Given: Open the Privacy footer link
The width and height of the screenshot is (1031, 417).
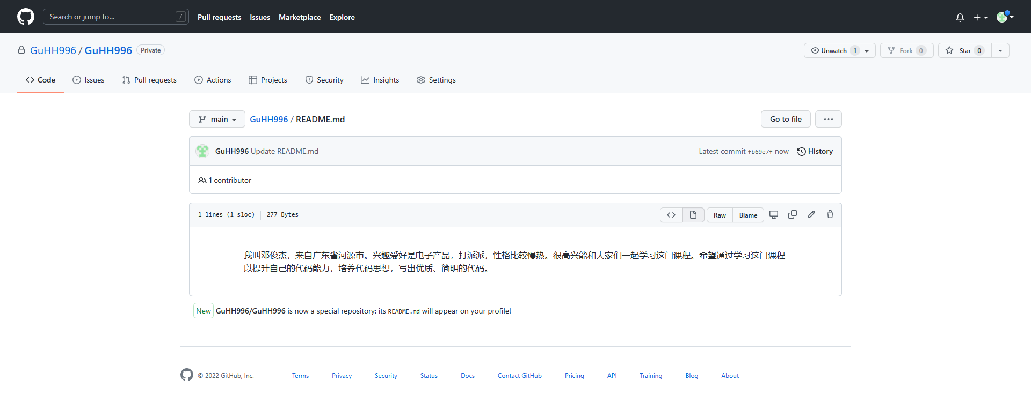Looking at the screenshot, I should pos(342,376).
